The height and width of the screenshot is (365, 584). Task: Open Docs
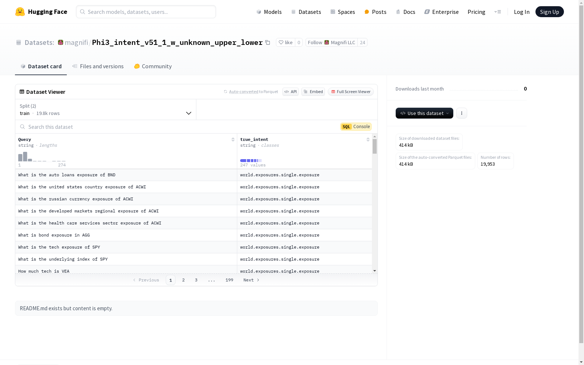point(406,12)
